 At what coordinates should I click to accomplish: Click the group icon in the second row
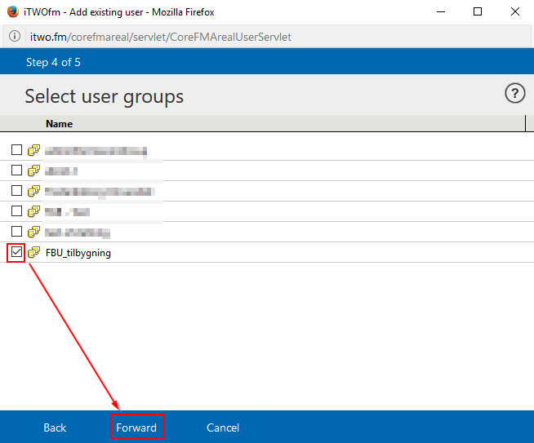click(33, 171)
